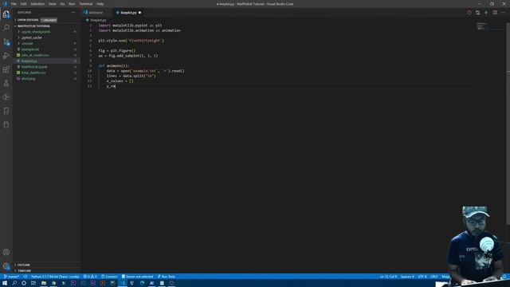This screenshot has height=287, width=510.
Task: Open the Go menu
Action: [x=62, y=4]
